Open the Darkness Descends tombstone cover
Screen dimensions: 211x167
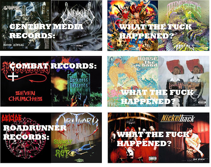pos(76,81)
